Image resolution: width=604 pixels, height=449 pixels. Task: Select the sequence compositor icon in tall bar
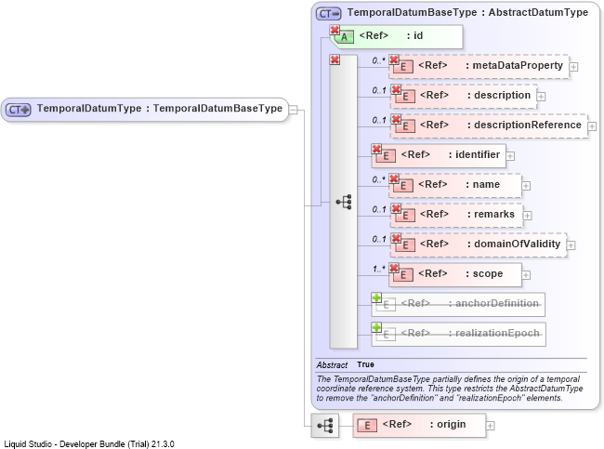click(344, 202)
